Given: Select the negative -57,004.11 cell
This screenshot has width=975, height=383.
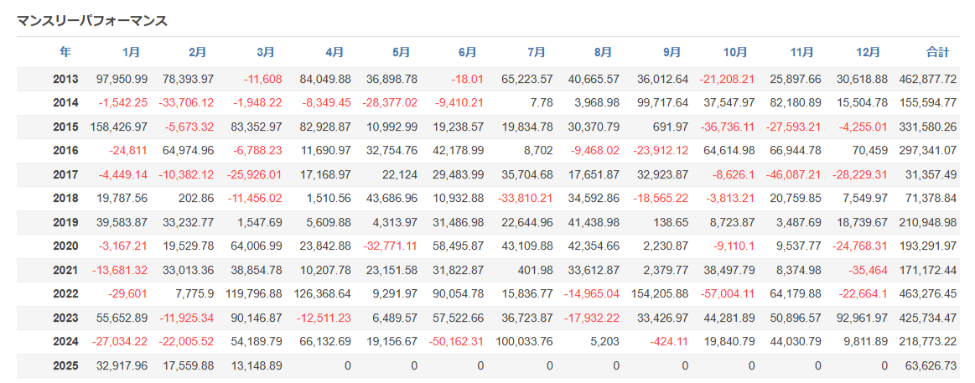Looking at the screenshot, I should tap(727, 294).
